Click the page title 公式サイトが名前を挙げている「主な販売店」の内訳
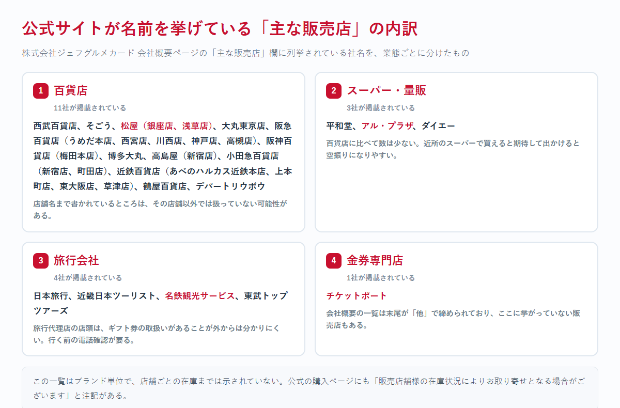Viewport: 620px width, 408px height. click(x=220, y=28)
